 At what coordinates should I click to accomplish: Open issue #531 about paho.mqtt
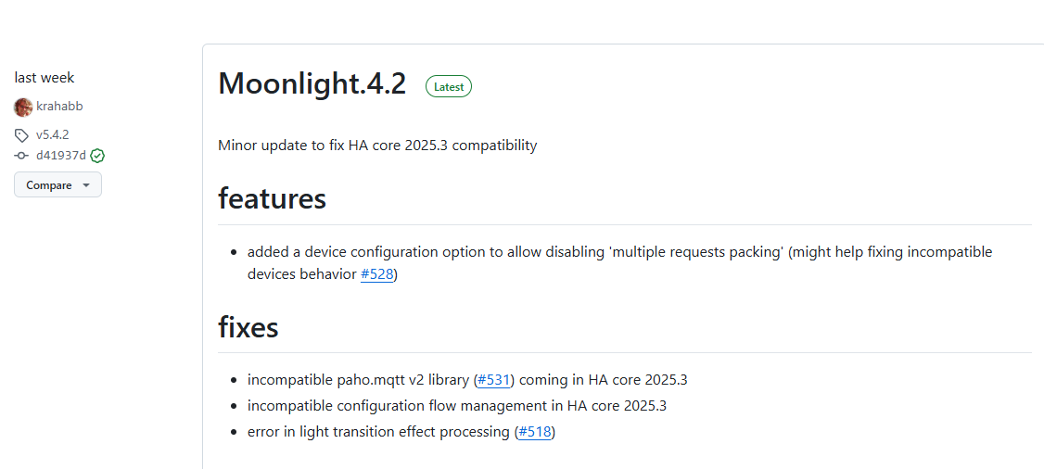(493, 381)
